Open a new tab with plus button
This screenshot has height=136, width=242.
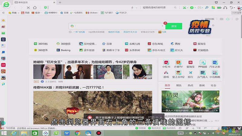(x=60, y=2)
